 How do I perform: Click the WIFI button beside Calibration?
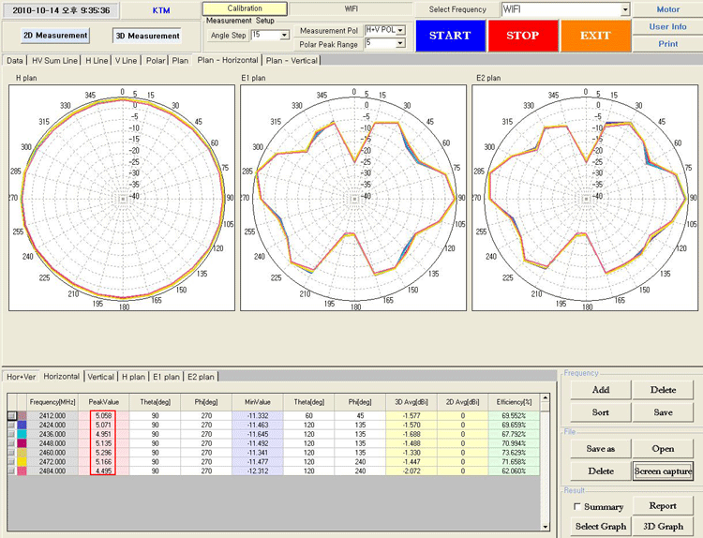(x=351, y=8)
